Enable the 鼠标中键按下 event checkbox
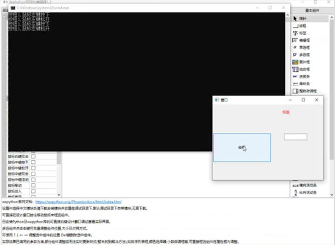This screenshot has width=335, height=245. (34, 162)
